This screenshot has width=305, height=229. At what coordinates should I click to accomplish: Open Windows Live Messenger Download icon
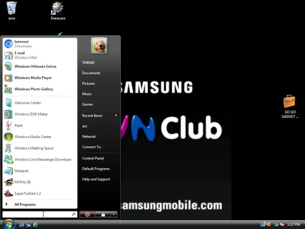[9, 159]
